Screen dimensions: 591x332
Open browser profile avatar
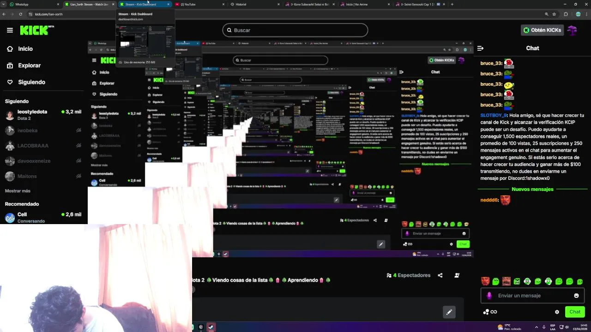pos(578,14)
